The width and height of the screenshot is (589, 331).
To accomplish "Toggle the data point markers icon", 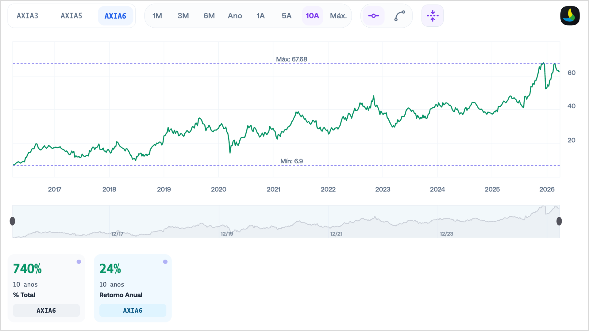I will click(x=373, y=16).
